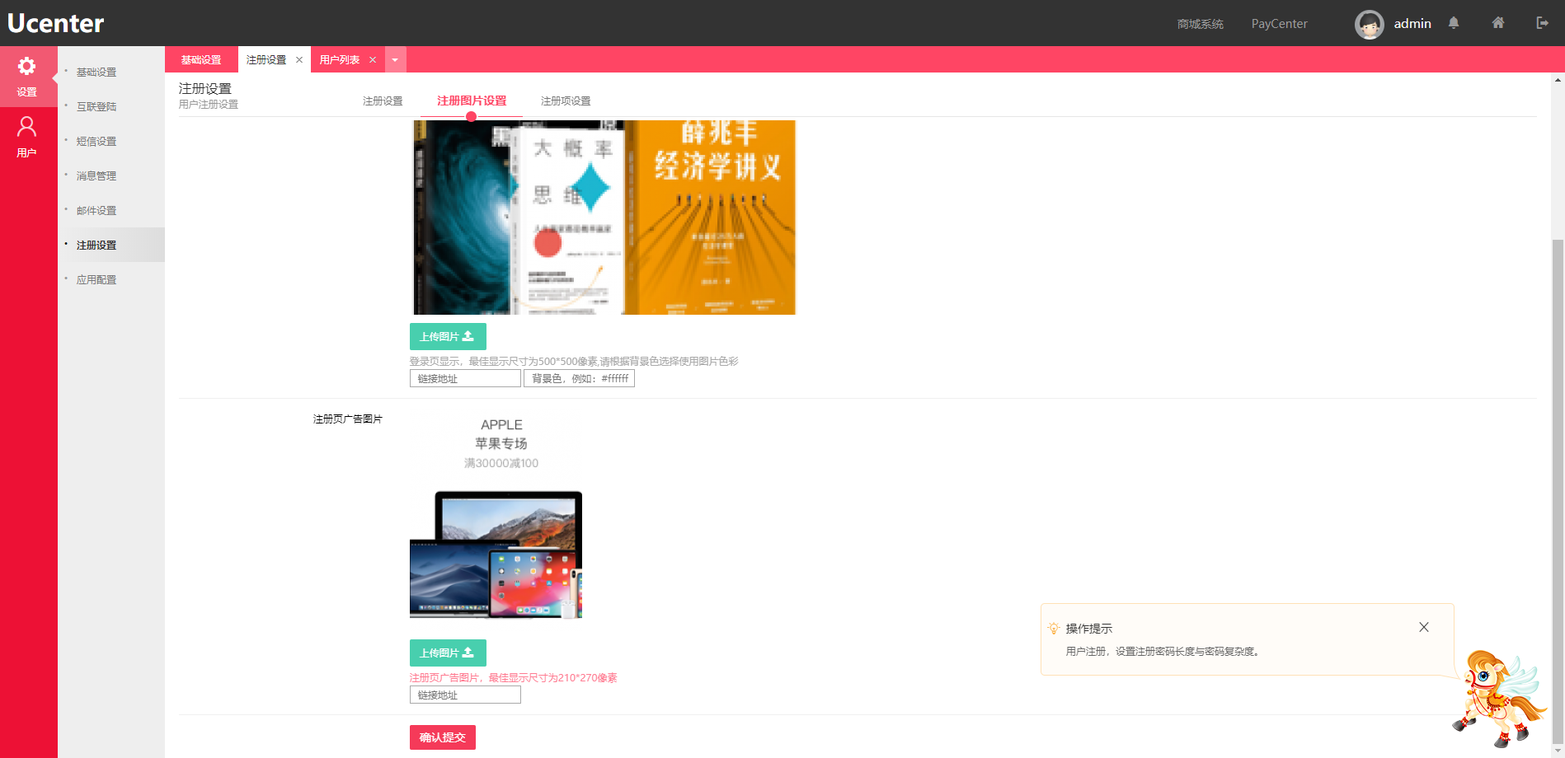This screenshot has width=1565, height=758.
Task: Click the lightbulb icon in 操作提示
Action: coord(1054,628)
